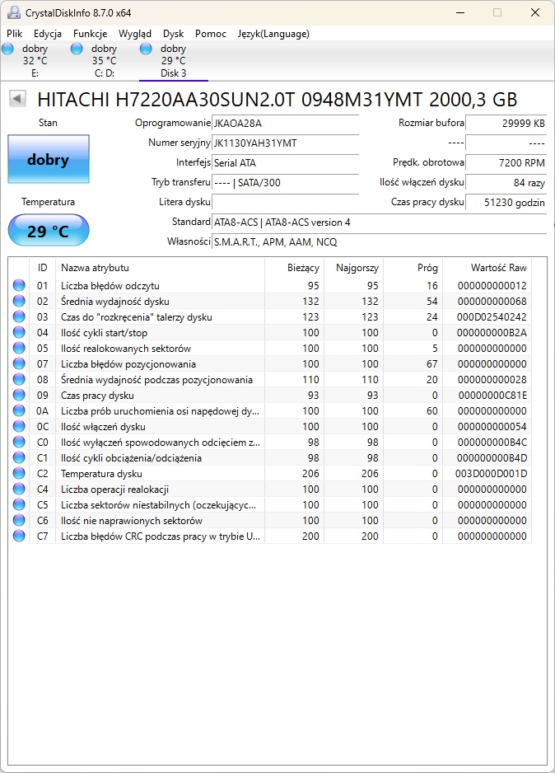Click the CrystalDiskInfo title bar app icon

pyautogui.click(x=14, y=13)
